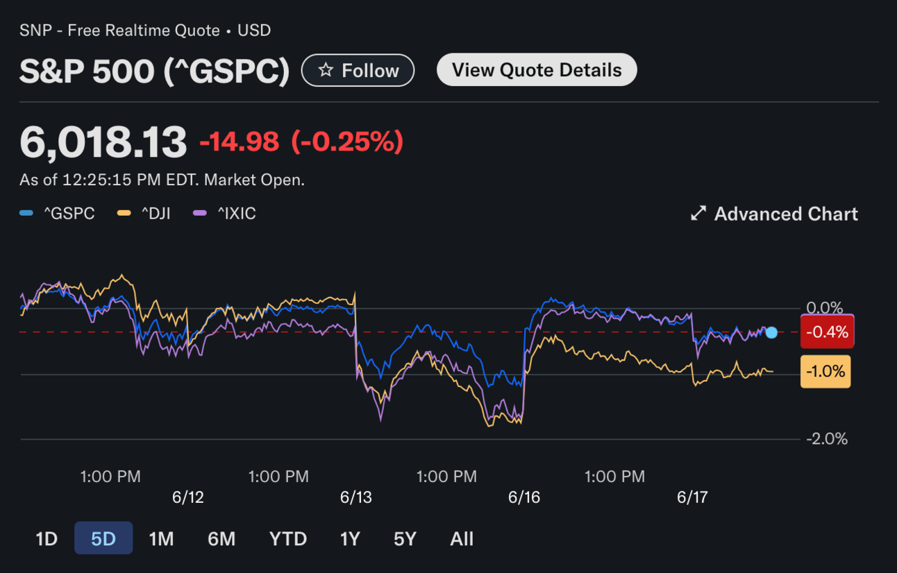
Task: Select the 1D time range
Action: [47, 538]
